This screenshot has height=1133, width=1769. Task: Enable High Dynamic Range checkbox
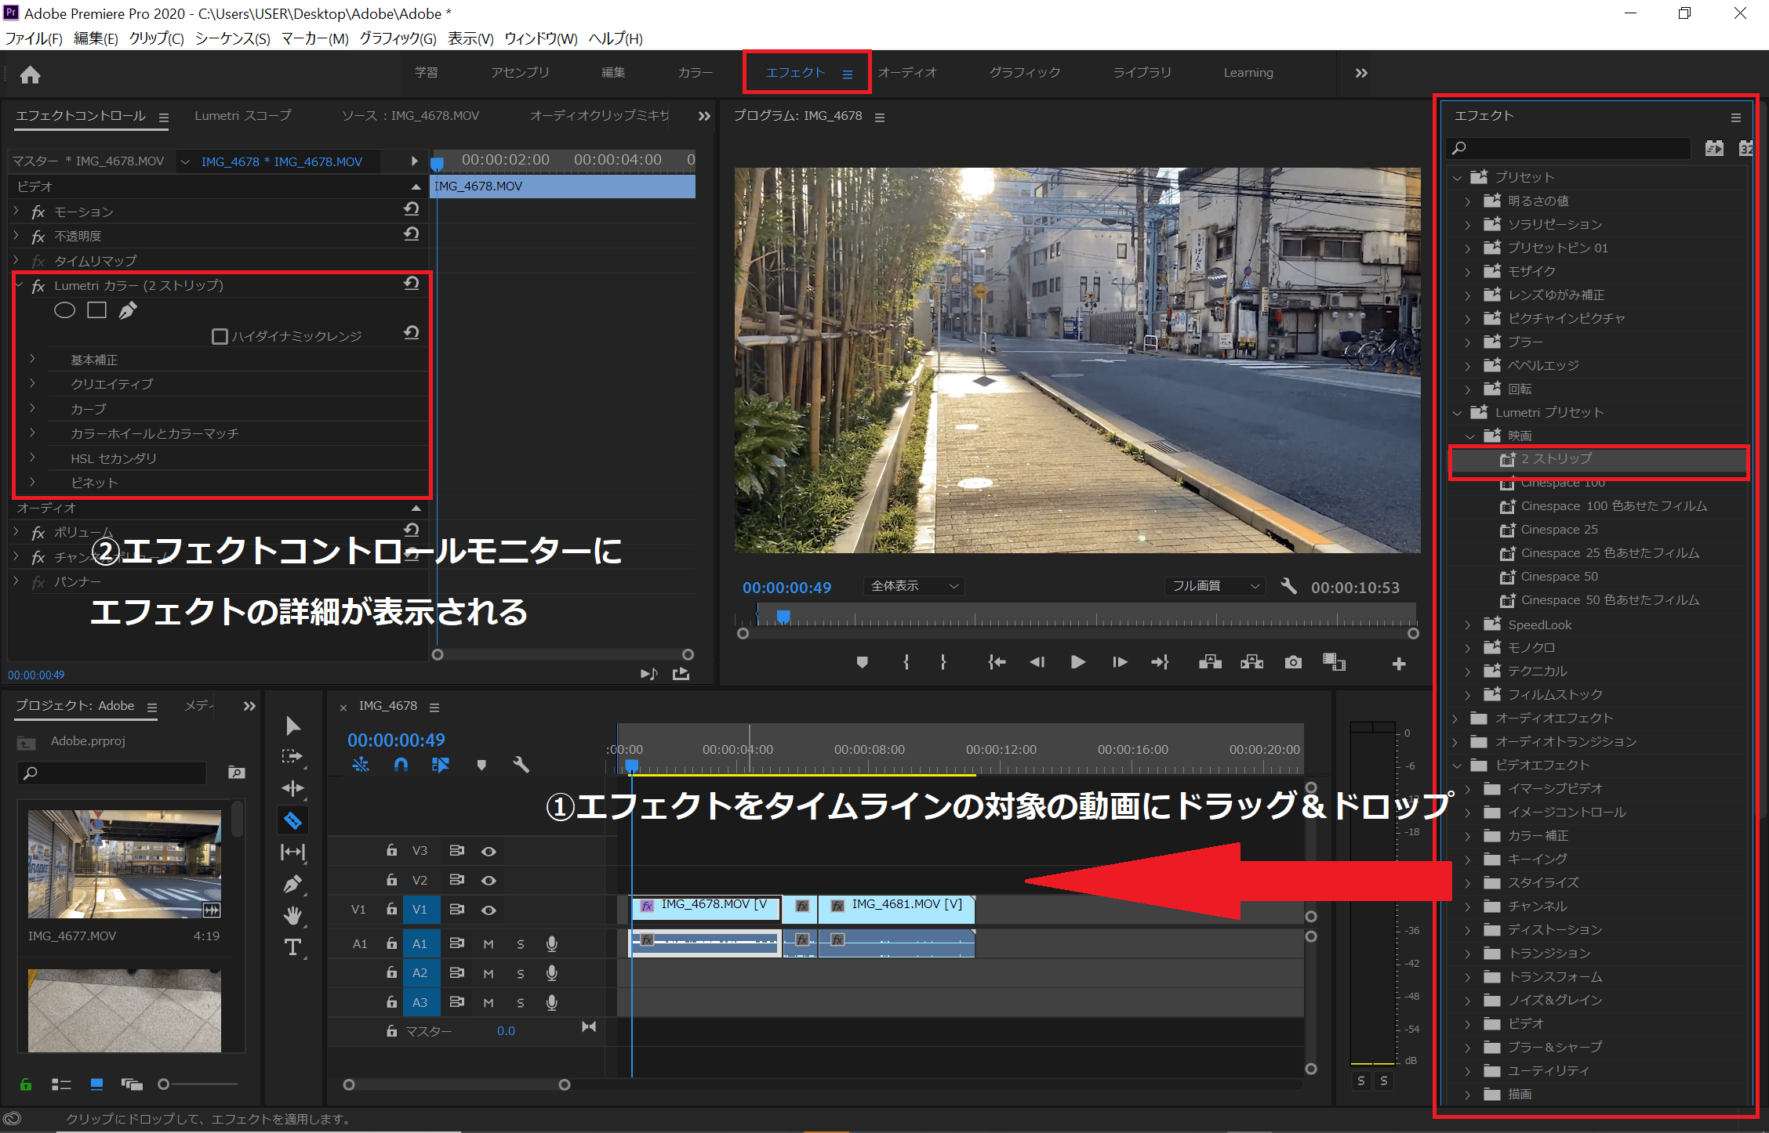(x=220, y=336)
